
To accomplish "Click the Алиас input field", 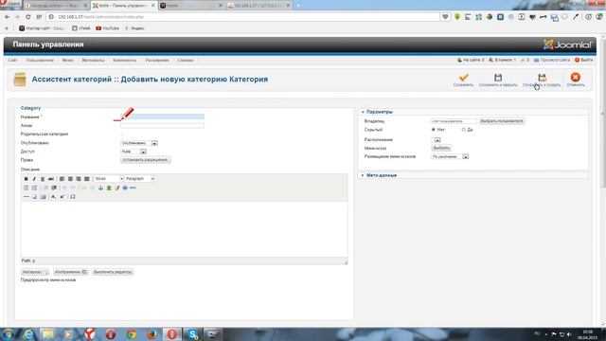I will pos(162,125).
